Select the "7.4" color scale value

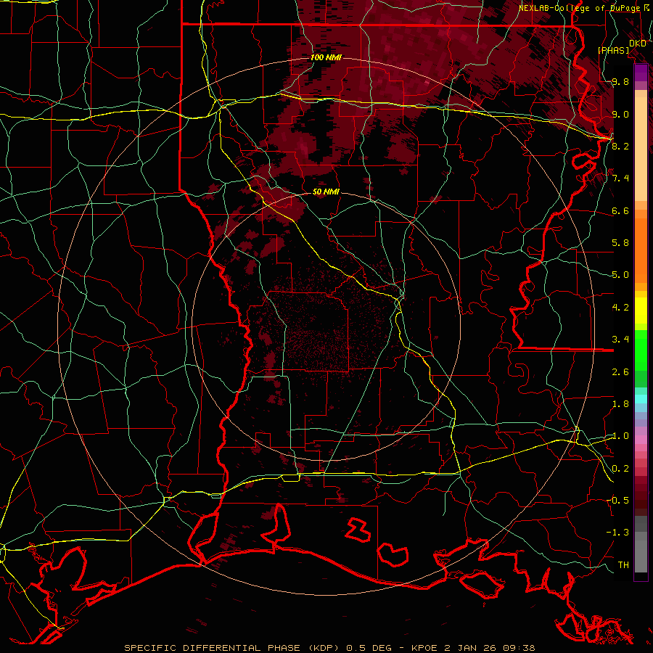620,178
